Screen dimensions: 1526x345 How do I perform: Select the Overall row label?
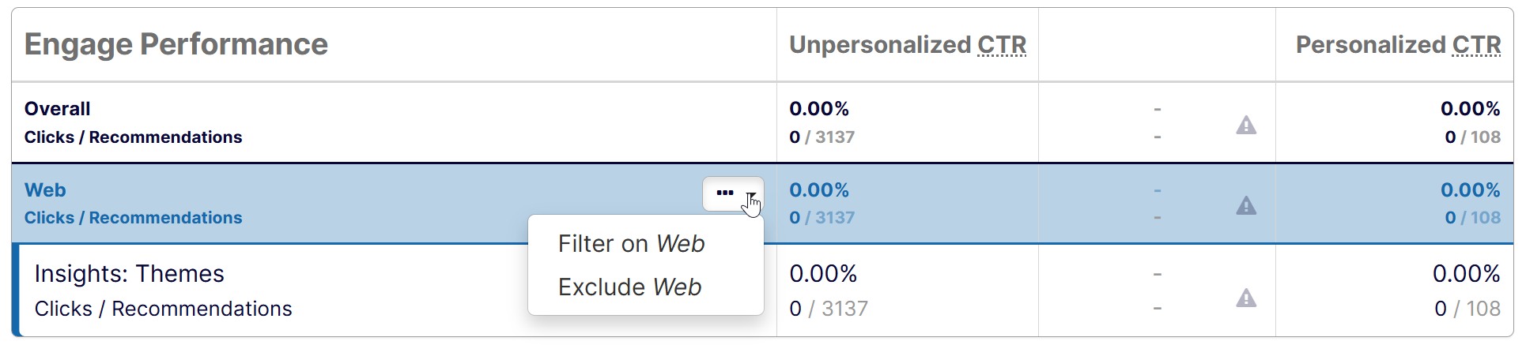tap(57, 109)
